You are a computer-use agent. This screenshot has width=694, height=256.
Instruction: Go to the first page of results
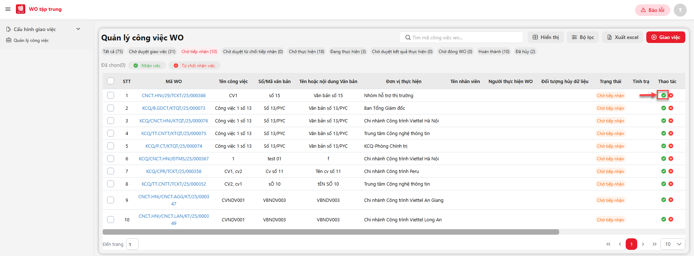tap(608, 244)
